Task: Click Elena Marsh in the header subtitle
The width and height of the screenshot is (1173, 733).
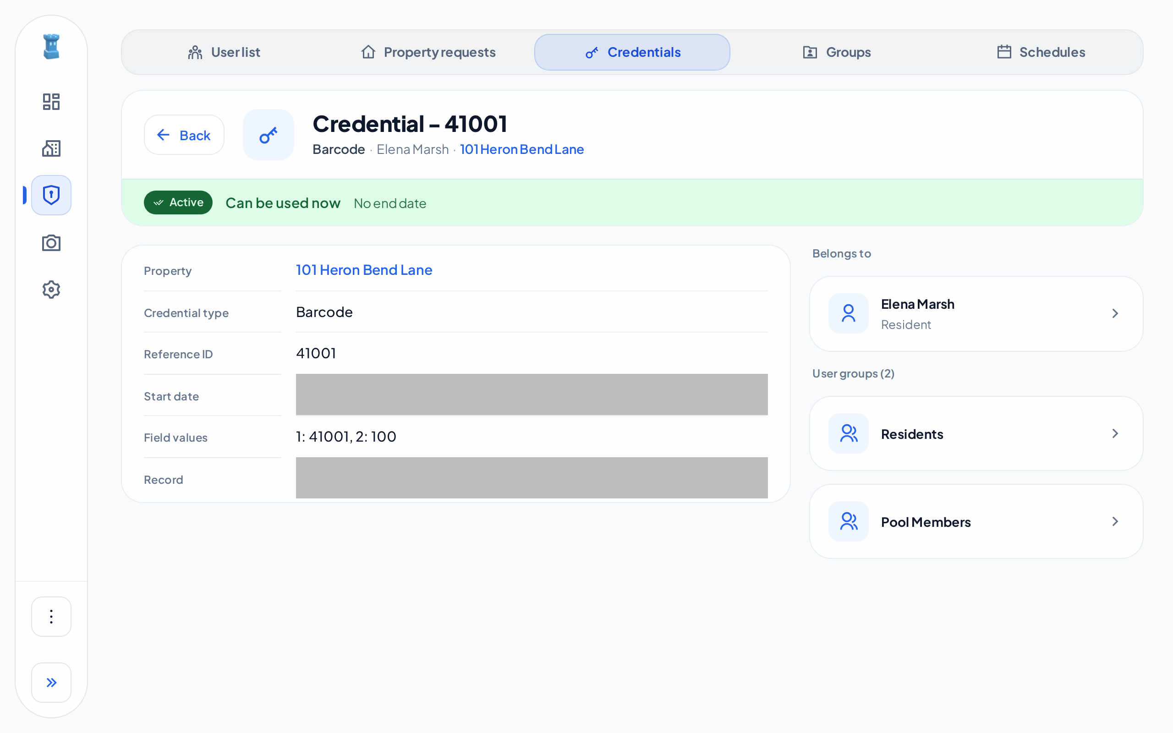Action: pos(412,149)
